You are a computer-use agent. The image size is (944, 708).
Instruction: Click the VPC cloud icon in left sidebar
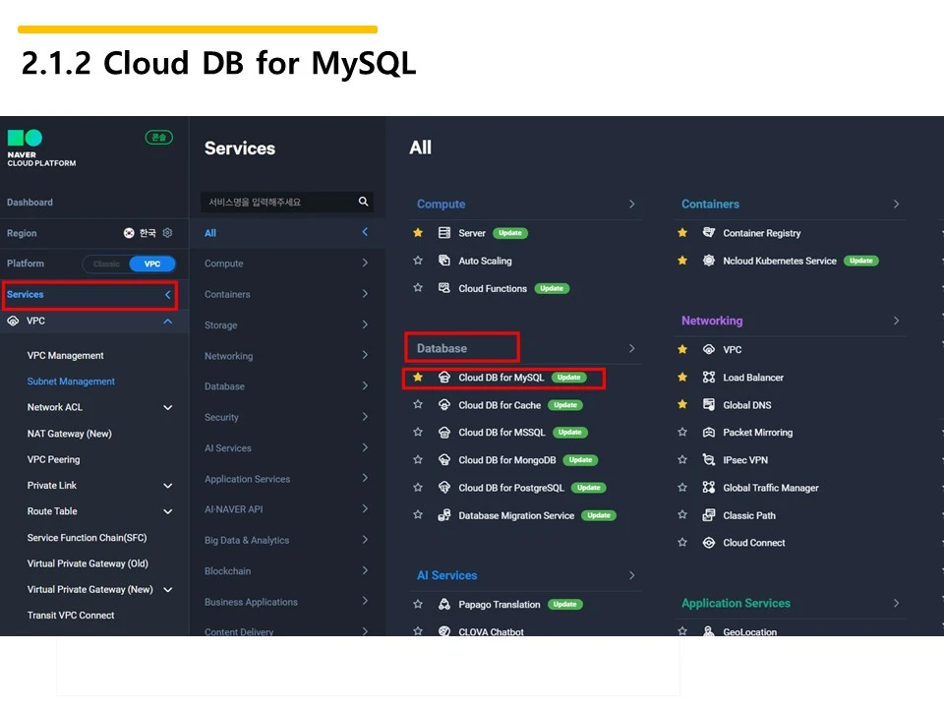pos(13,321)
